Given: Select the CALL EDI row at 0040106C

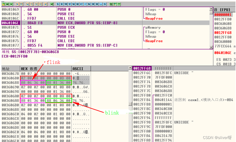Looking at the screenshot, I should [105, 18].
